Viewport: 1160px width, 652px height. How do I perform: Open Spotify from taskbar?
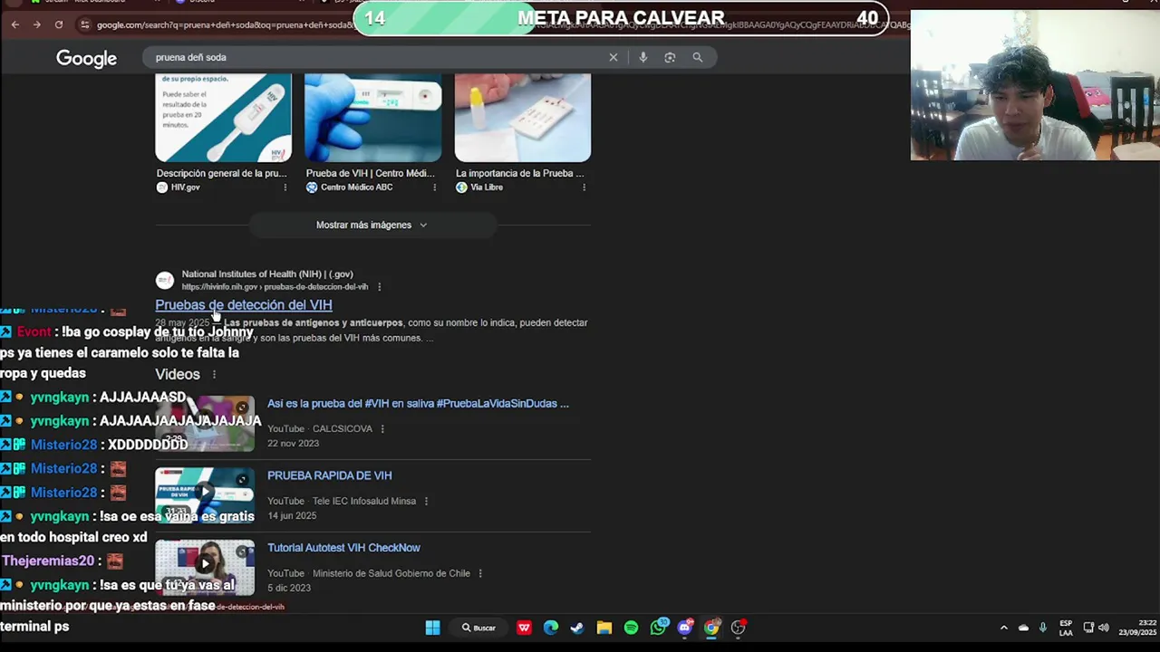pyautogui.click(x=631, y=628)
